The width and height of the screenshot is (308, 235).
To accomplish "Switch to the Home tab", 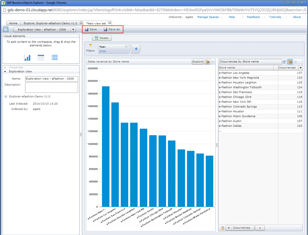I will (x=13, y=24).
